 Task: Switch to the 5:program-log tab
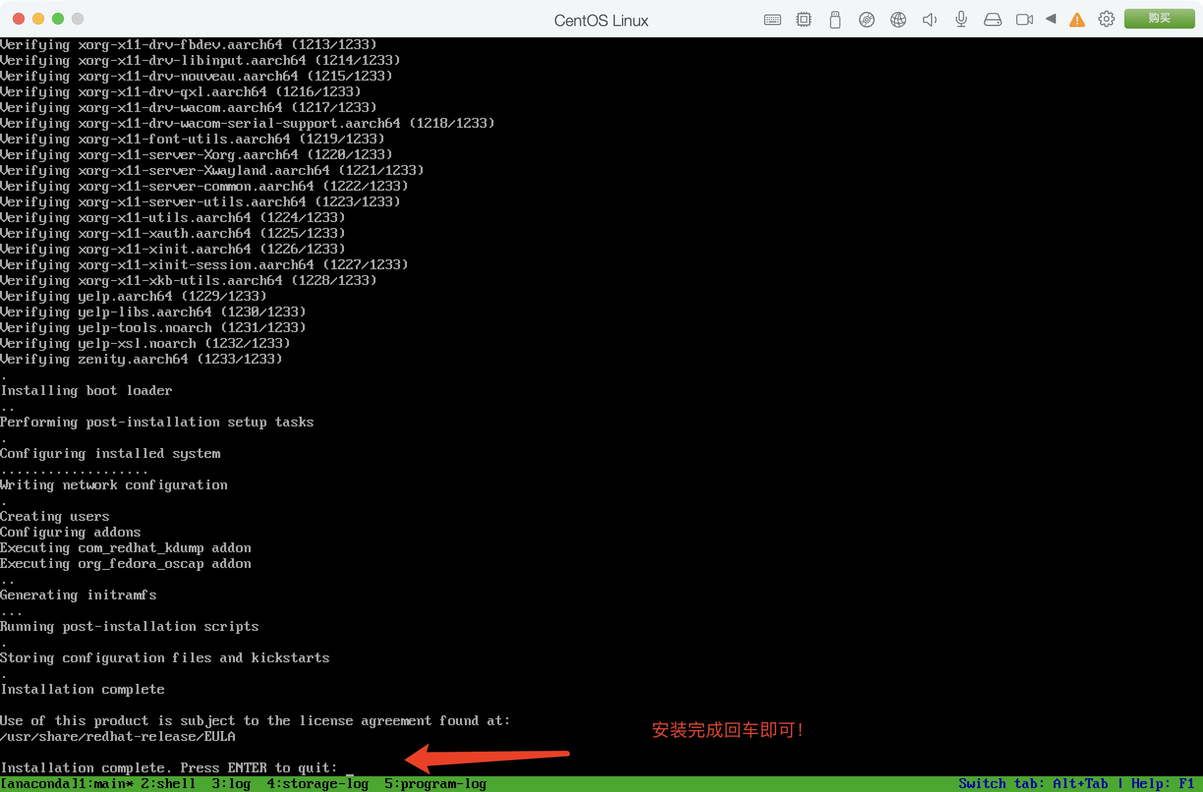click(435, 784)
